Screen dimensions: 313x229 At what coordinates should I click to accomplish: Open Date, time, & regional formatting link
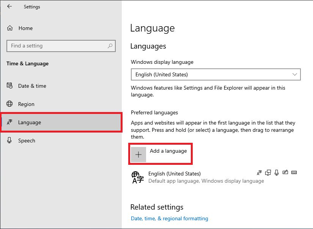pos(170,218)
